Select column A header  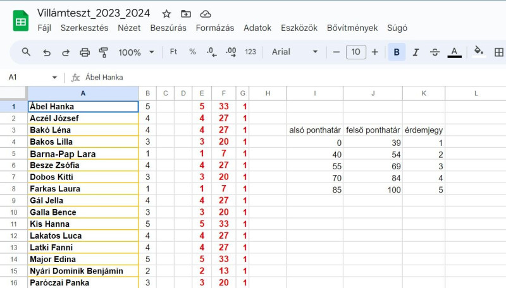click(83, 93)
